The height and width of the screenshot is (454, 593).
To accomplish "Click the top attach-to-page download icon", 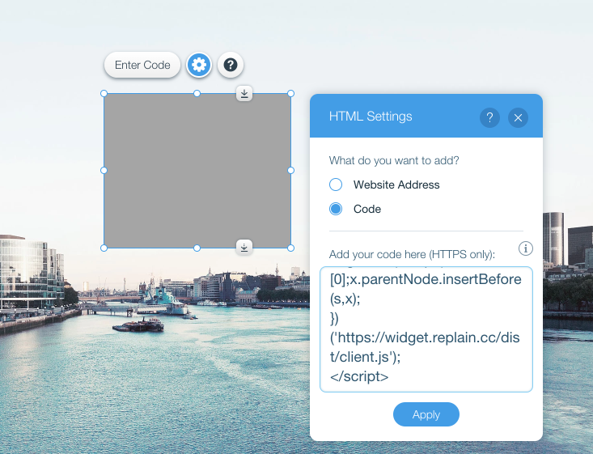I will 244,93.
